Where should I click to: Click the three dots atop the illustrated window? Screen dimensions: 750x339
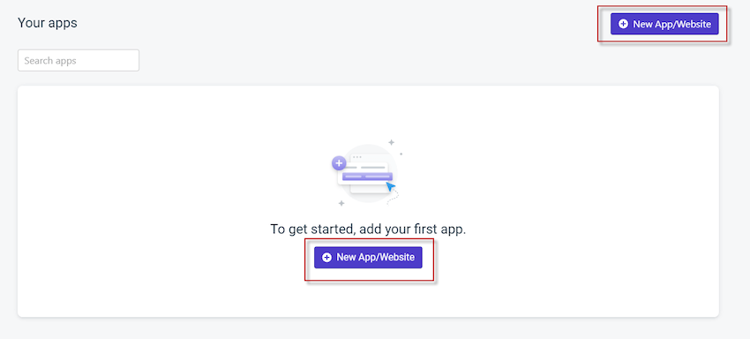click(357, 157)
